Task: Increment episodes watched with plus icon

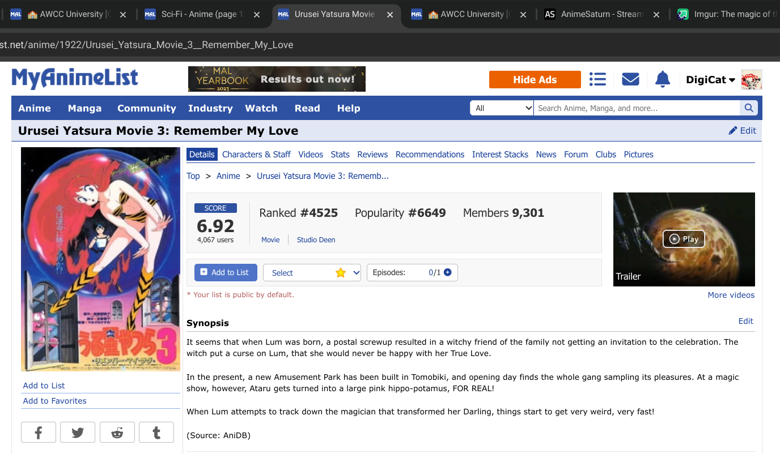Action: [448, 272]
